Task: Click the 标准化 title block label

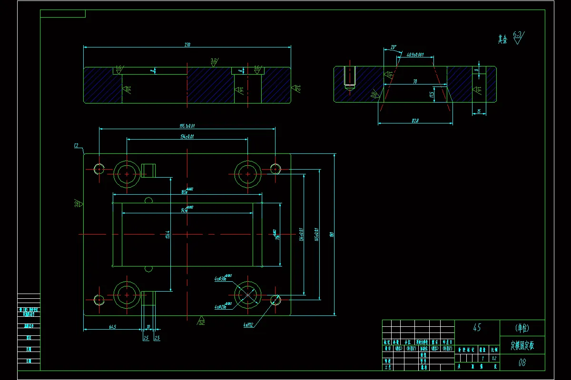Action: (423, 348)
